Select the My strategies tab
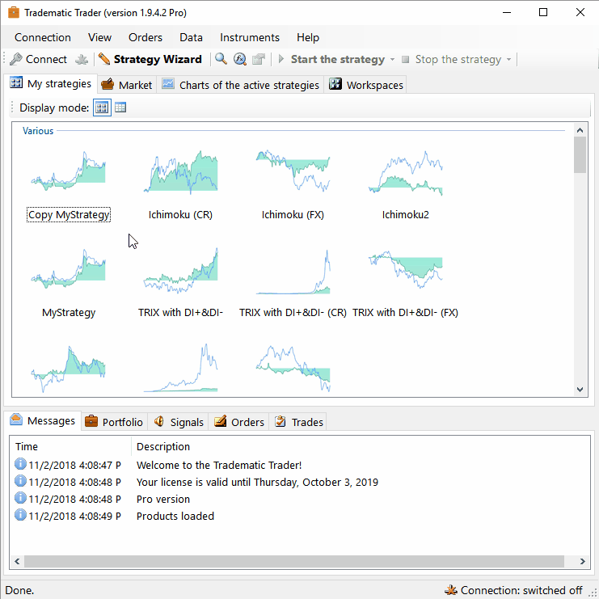This screenshot has height=599, width=599. 51,83
